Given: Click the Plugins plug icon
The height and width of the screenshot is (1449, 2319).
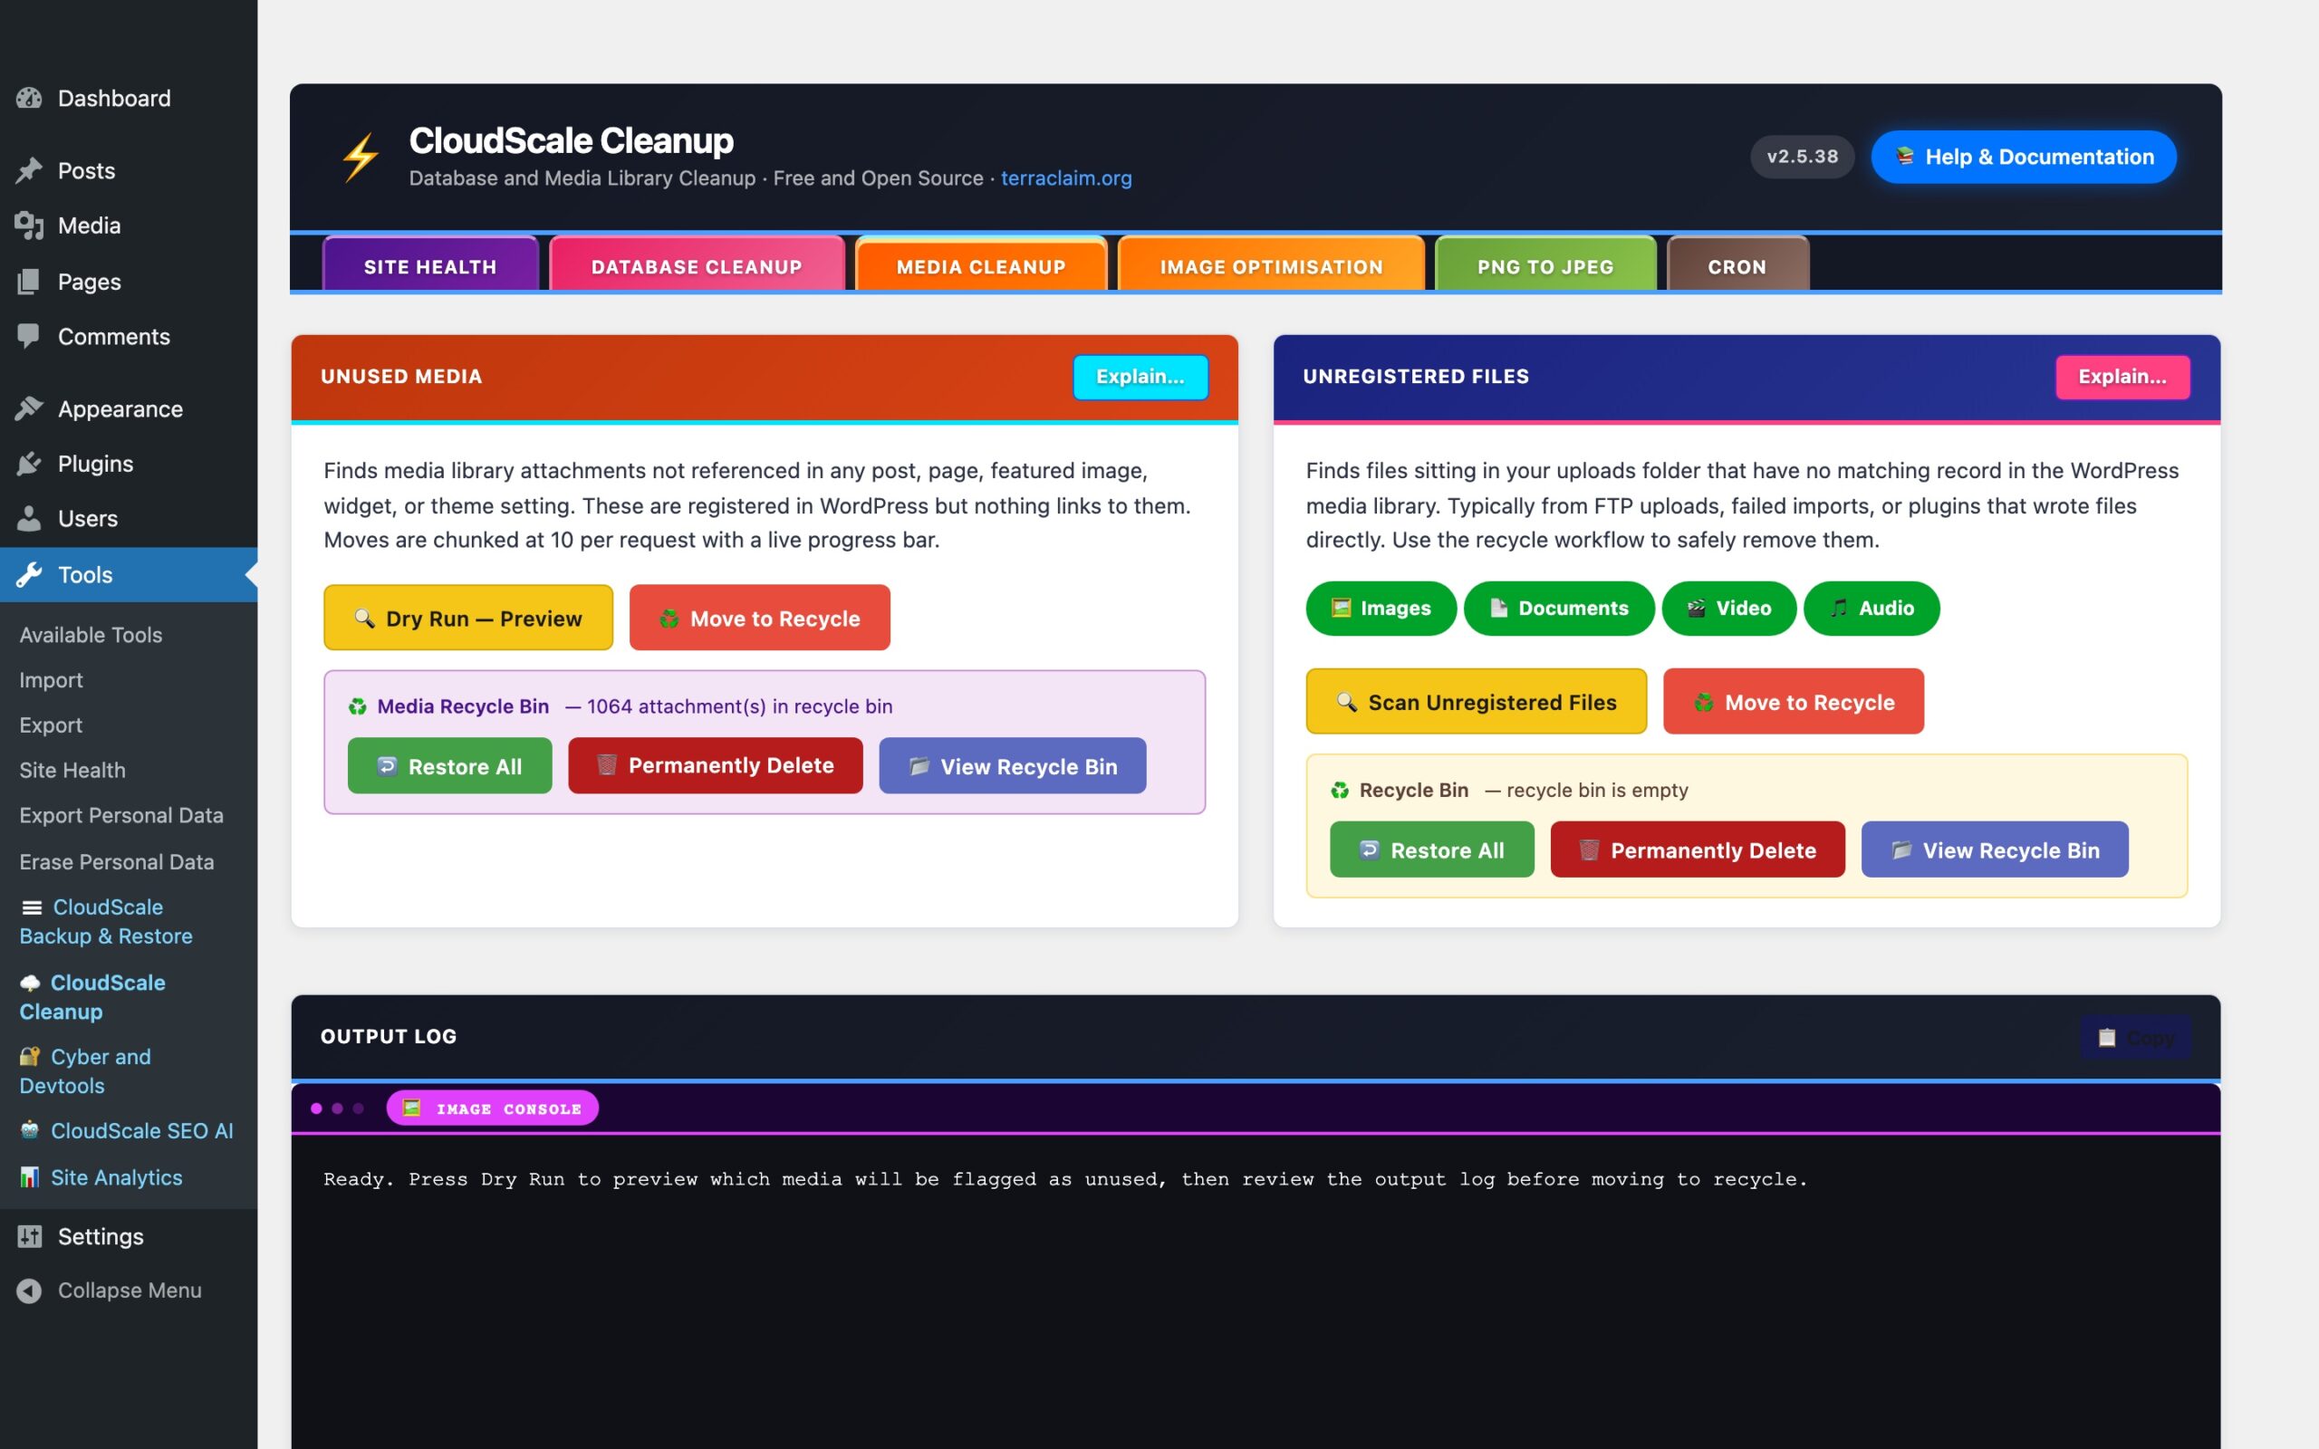Looking at the screenshot, I should (29, 463).
